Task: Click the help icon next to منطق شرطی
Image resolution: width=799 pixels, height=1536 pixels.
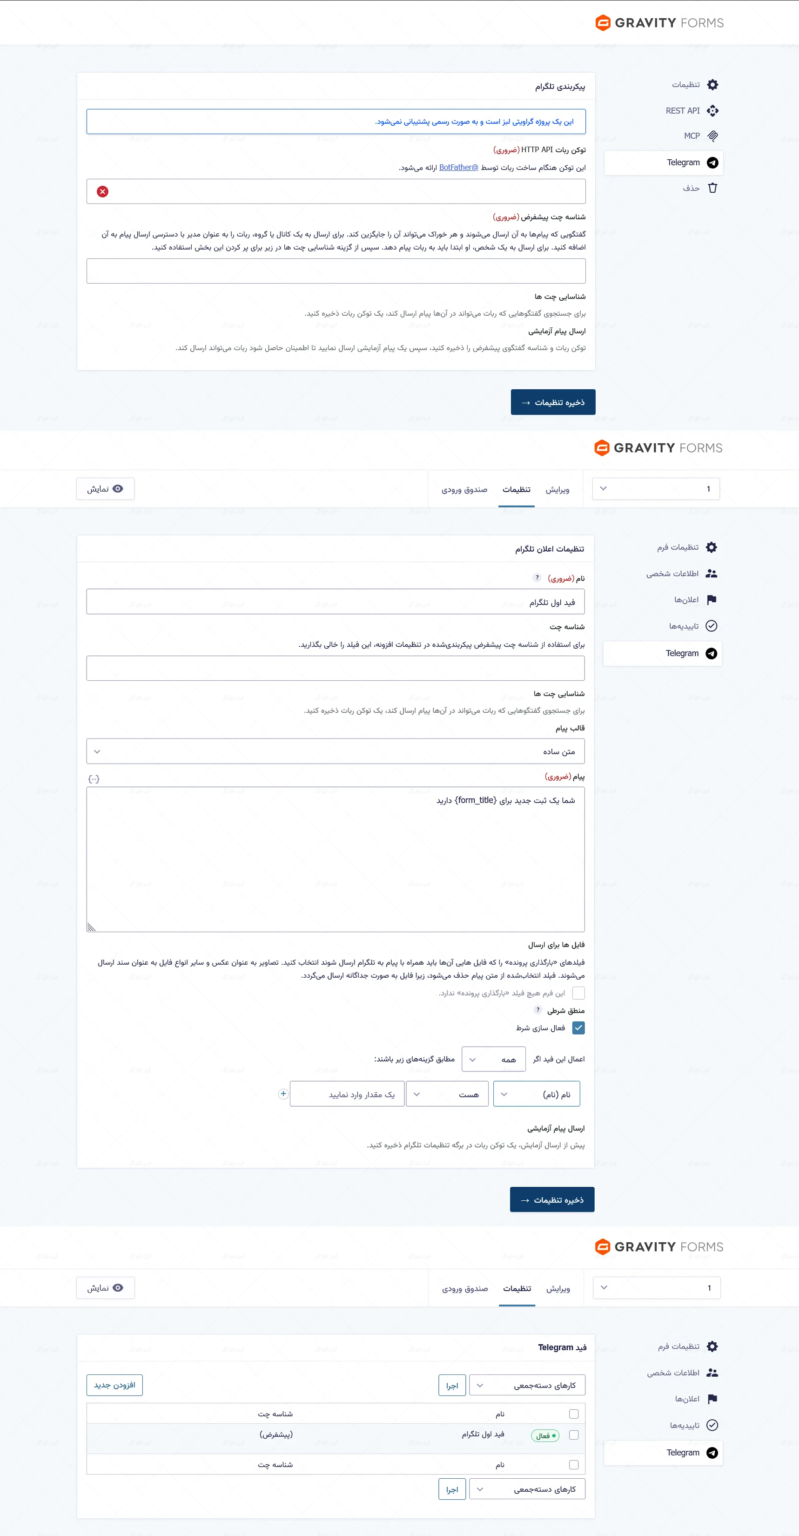Action: coord(537,1010)
